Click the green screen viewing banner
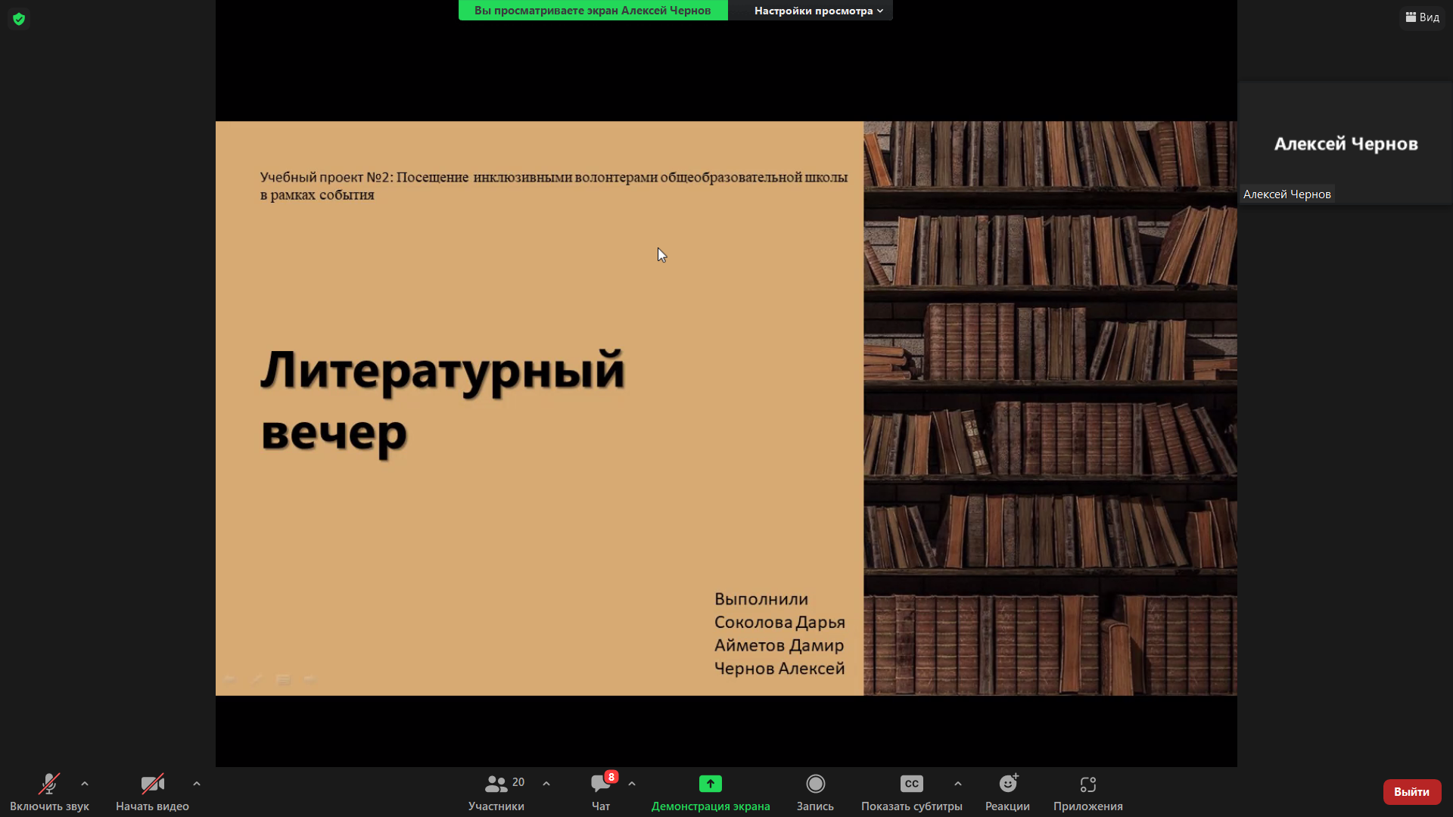This screenshot has height=817, width=1453. [x=593, y=11]
